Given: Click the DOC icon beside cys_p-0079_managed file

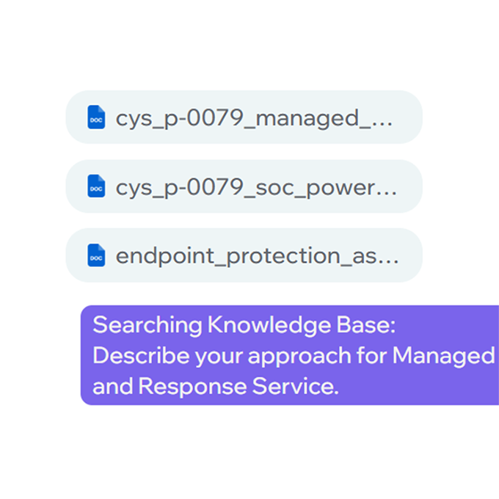Looking at the screenshot, I should coord(96,117).
